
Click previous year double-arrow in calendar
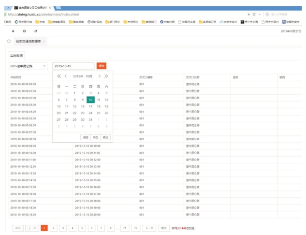pyautogui.click(x=59, y=76)
